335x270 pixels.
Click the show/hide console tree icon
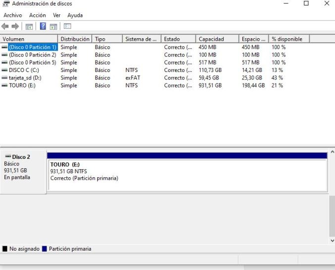pyautogui.click(x=29, y=26)
